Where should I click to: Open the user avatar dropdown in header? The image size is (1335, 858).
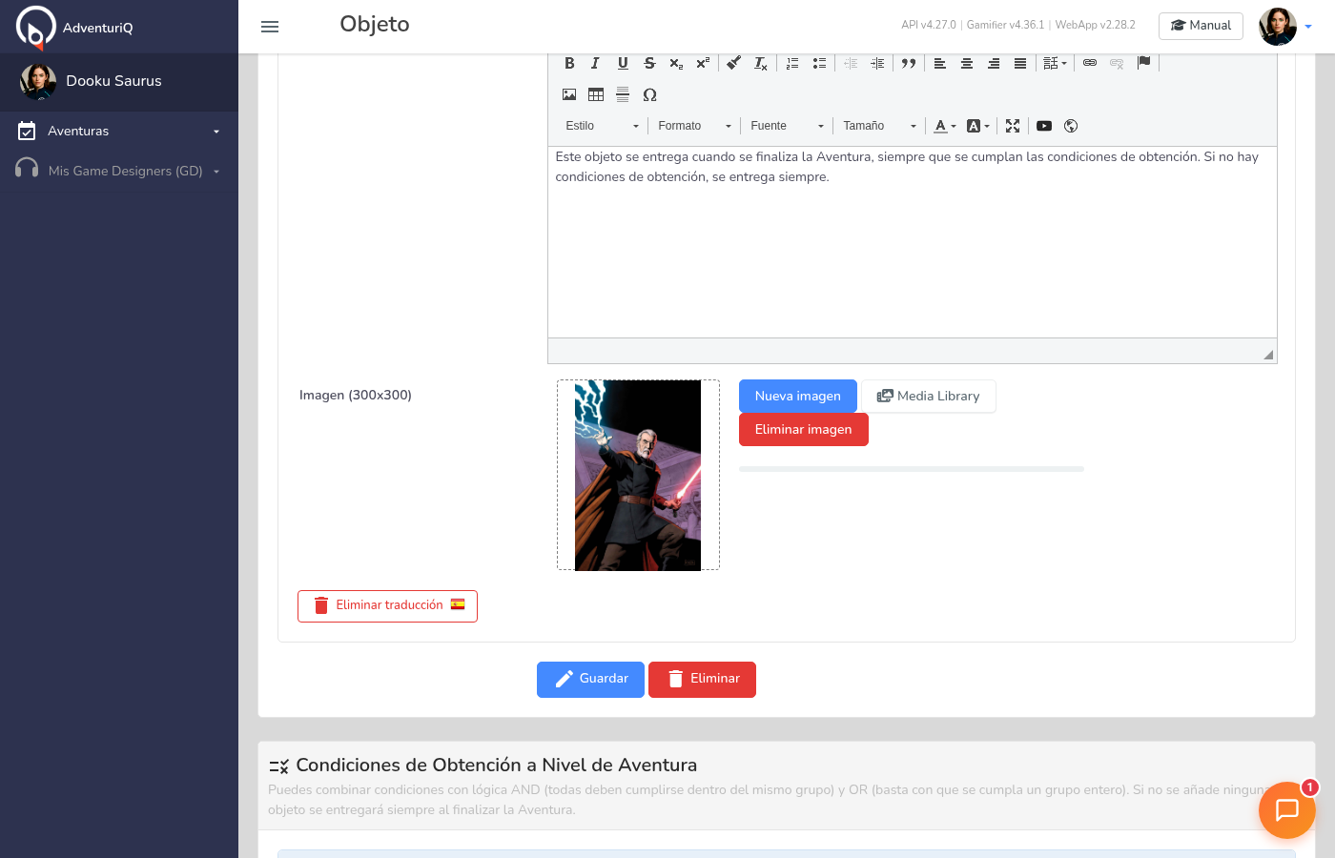(x=1285, y=27)
